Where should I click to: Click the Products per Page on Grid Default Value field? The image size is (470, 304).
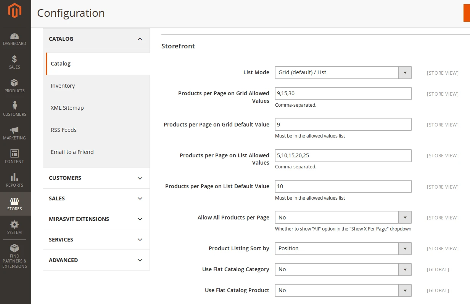pyautogui.click(x=343, y=124)
